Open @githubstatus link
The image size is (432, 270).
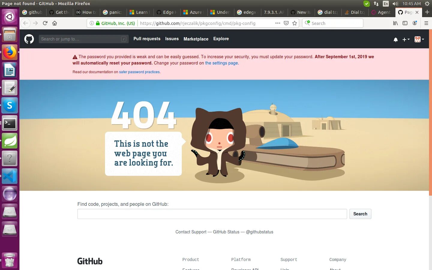pos(259,232)
